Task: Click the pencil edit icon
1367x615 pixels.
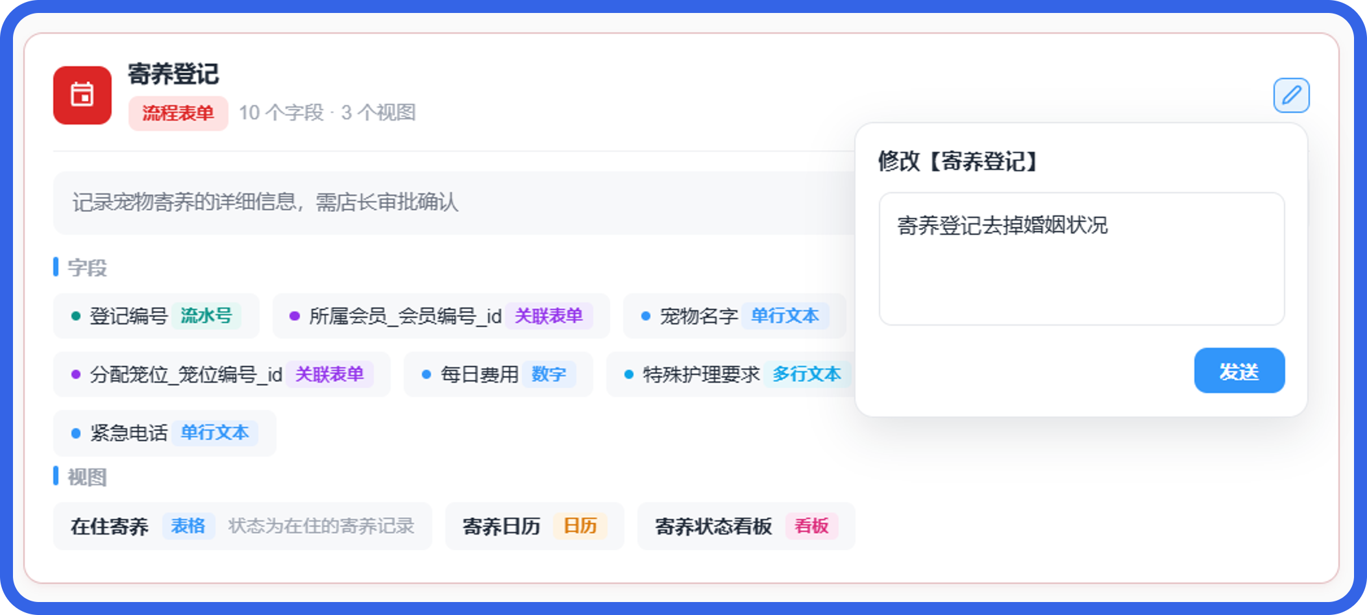Action: [1291, 95]
